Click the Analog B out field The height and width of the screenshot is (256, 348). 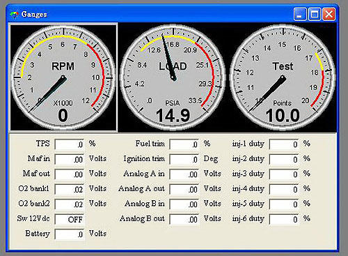[x=184, y=219]
